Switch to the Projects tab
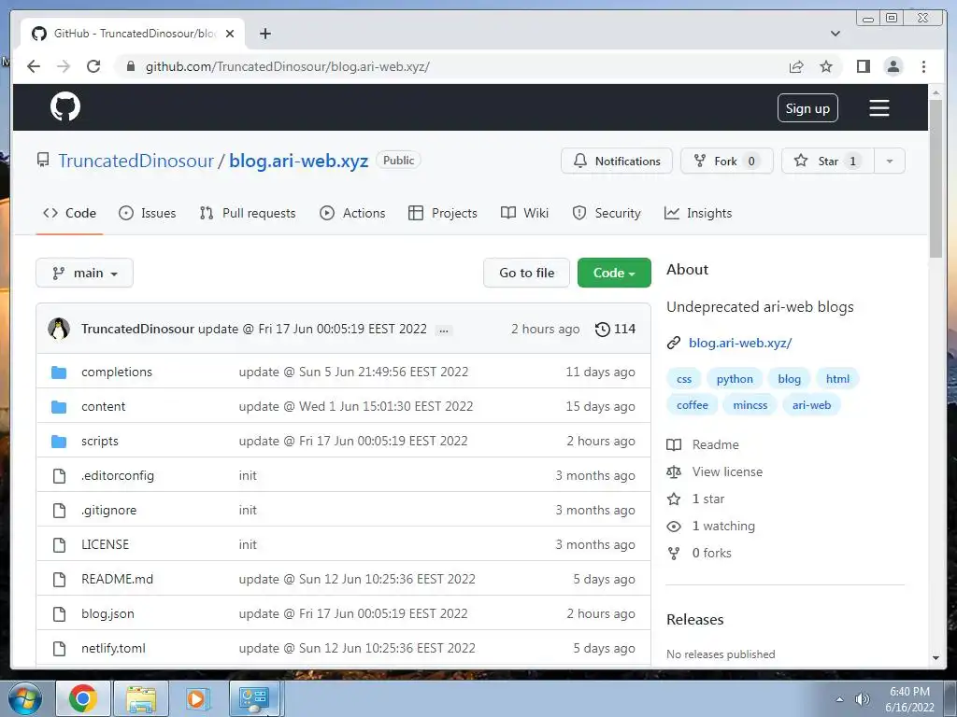957x717 pixels. coord(442,213)
